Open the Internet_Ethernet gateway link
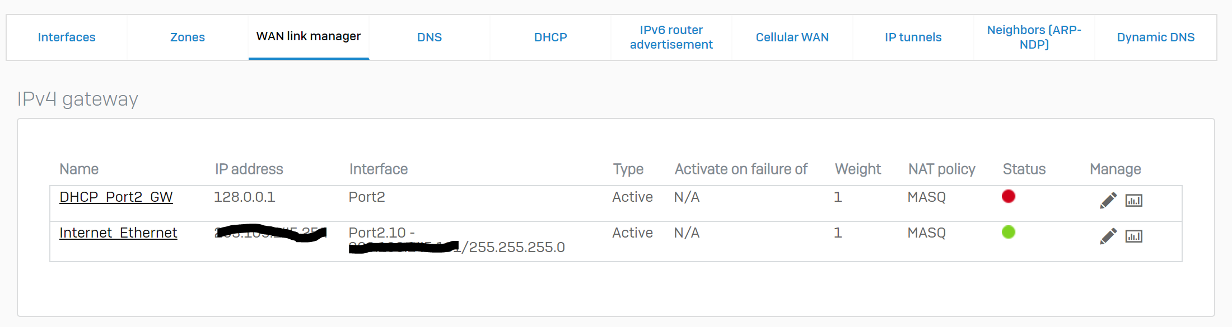Image resolution: width=1232 pixels, height=327 pixels. tap(118, 233)
